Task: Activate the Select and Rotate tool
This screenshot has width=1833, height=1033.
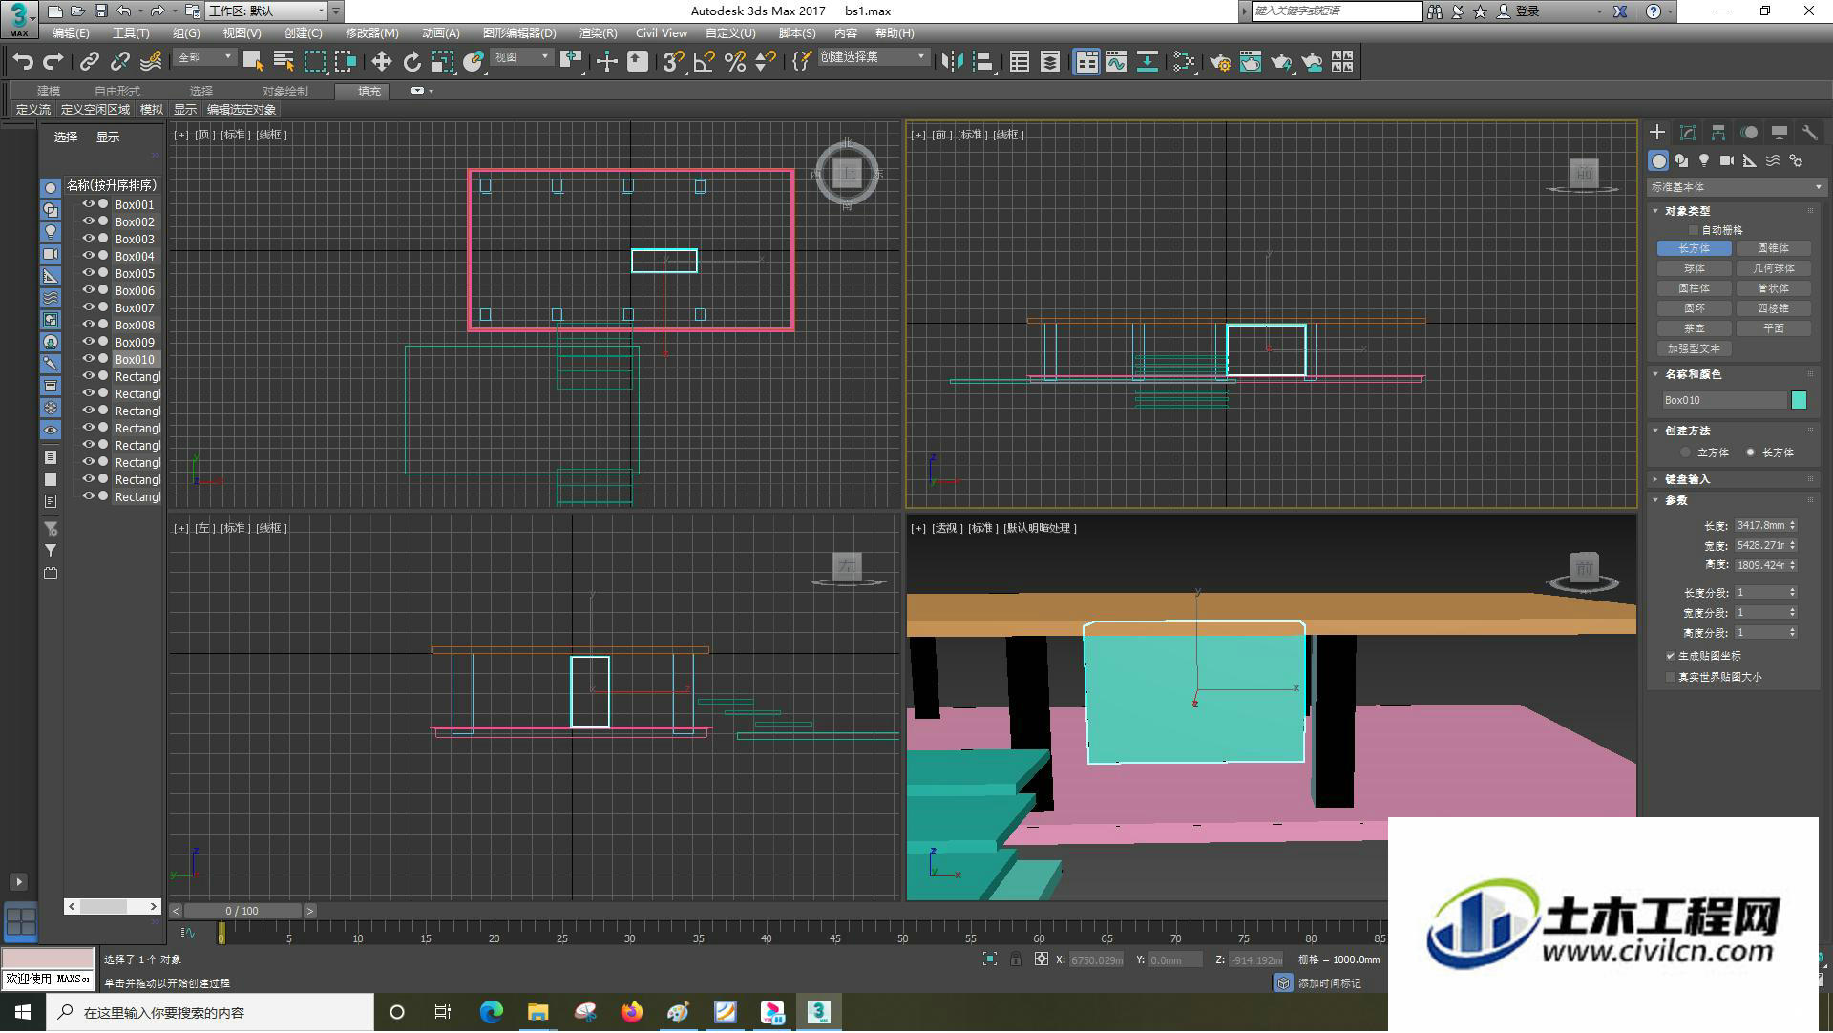Action: tap(411, 62)
